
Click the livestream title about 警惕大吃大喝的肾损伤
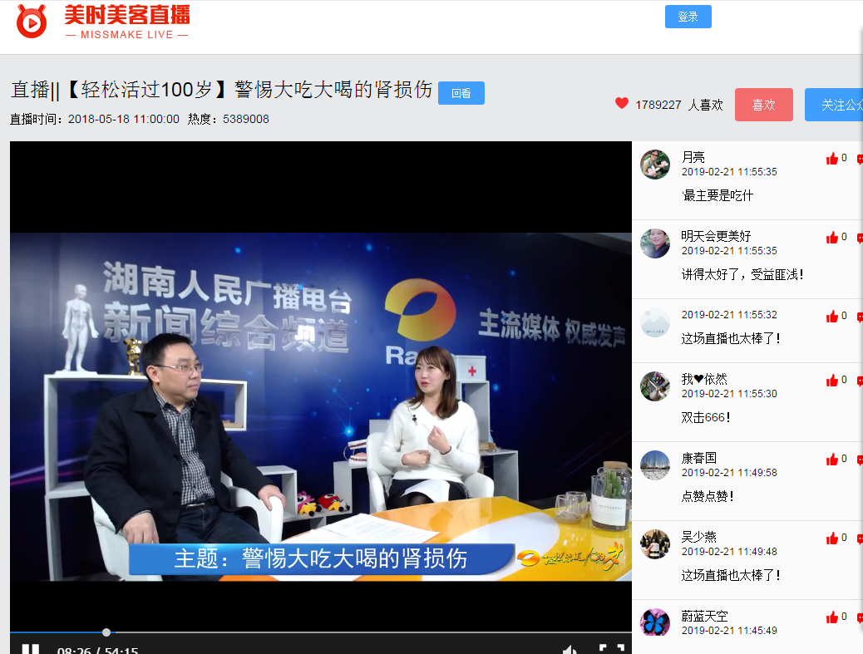click(222, 90)
